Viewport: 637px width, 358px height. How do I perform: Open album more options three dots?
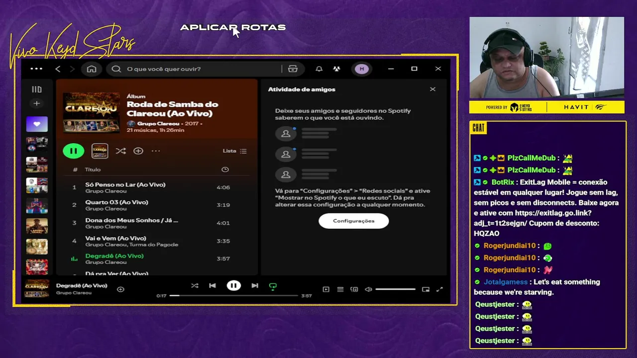156,151
